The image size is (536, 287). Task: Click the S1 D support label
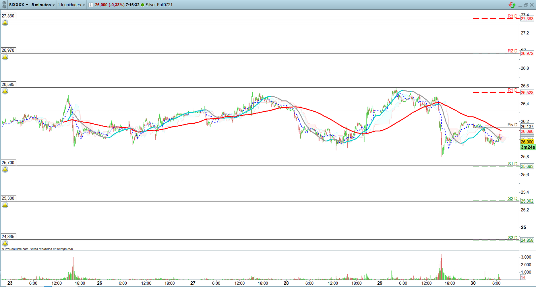pyautogui.click(x=513, y=164)
